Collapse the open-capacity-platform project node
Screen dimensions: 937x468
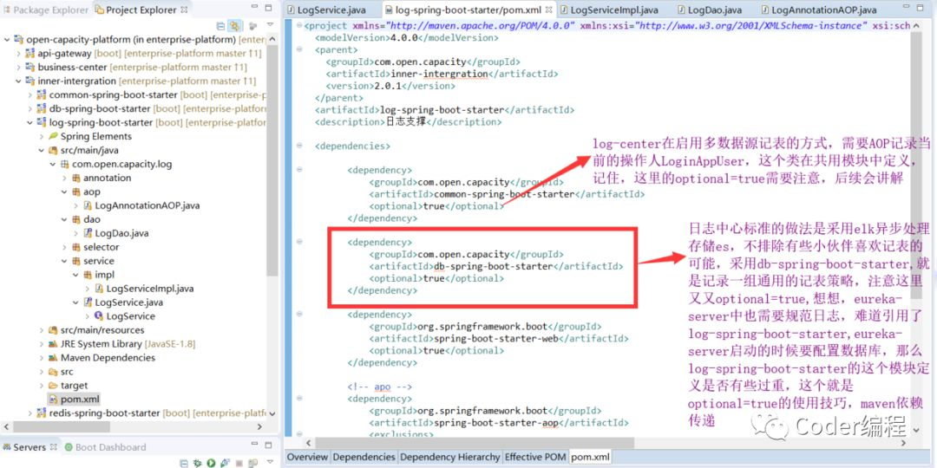[7, 39]
